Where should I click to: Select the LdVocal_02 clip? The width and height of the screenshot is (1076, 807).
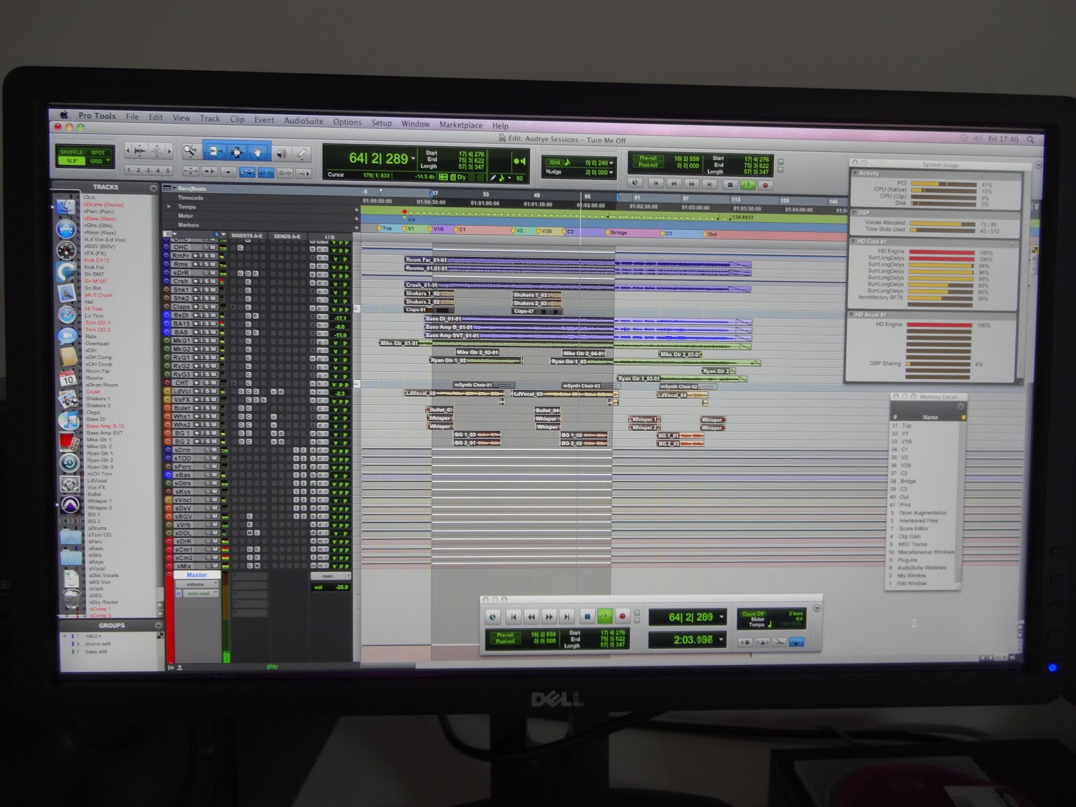(x=455, y=393)
